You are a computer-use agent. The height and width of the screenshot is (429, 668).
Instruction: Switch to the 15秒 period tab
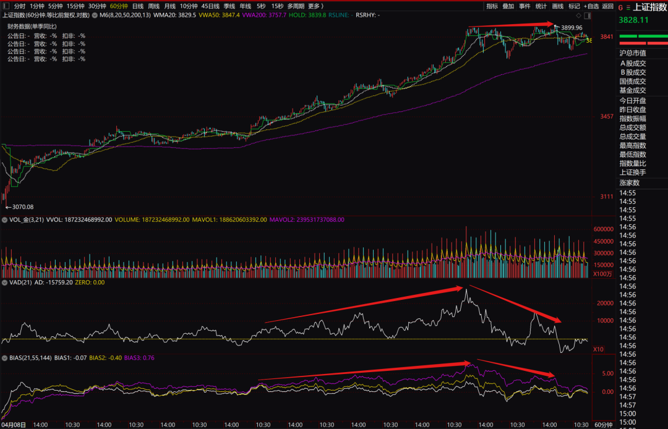click(277, 6)
